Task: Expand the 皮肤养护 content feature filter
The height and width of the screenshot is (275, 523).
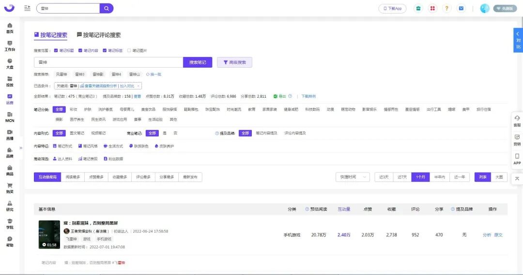Action: (164, 146)
